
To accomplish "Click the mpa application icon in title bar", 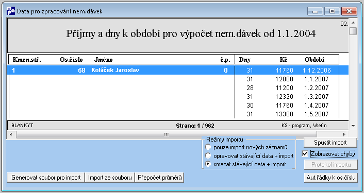I will [x=11, y=11].
